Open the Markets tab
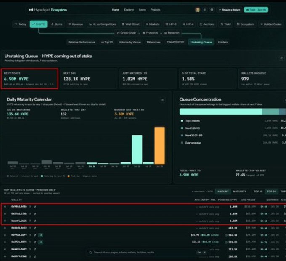 tap(152, 24)
